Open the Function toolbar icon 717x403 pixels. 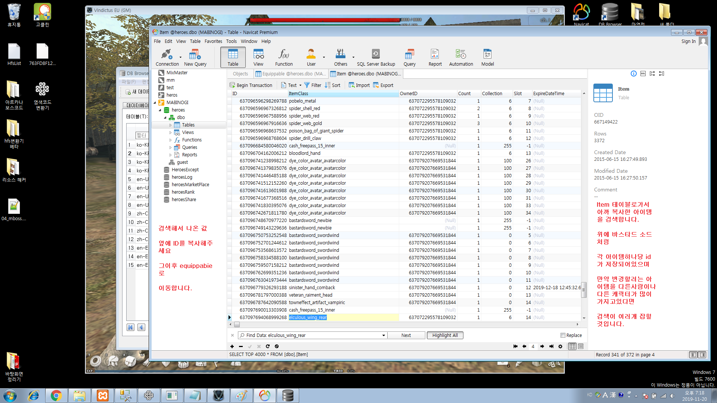284,57
